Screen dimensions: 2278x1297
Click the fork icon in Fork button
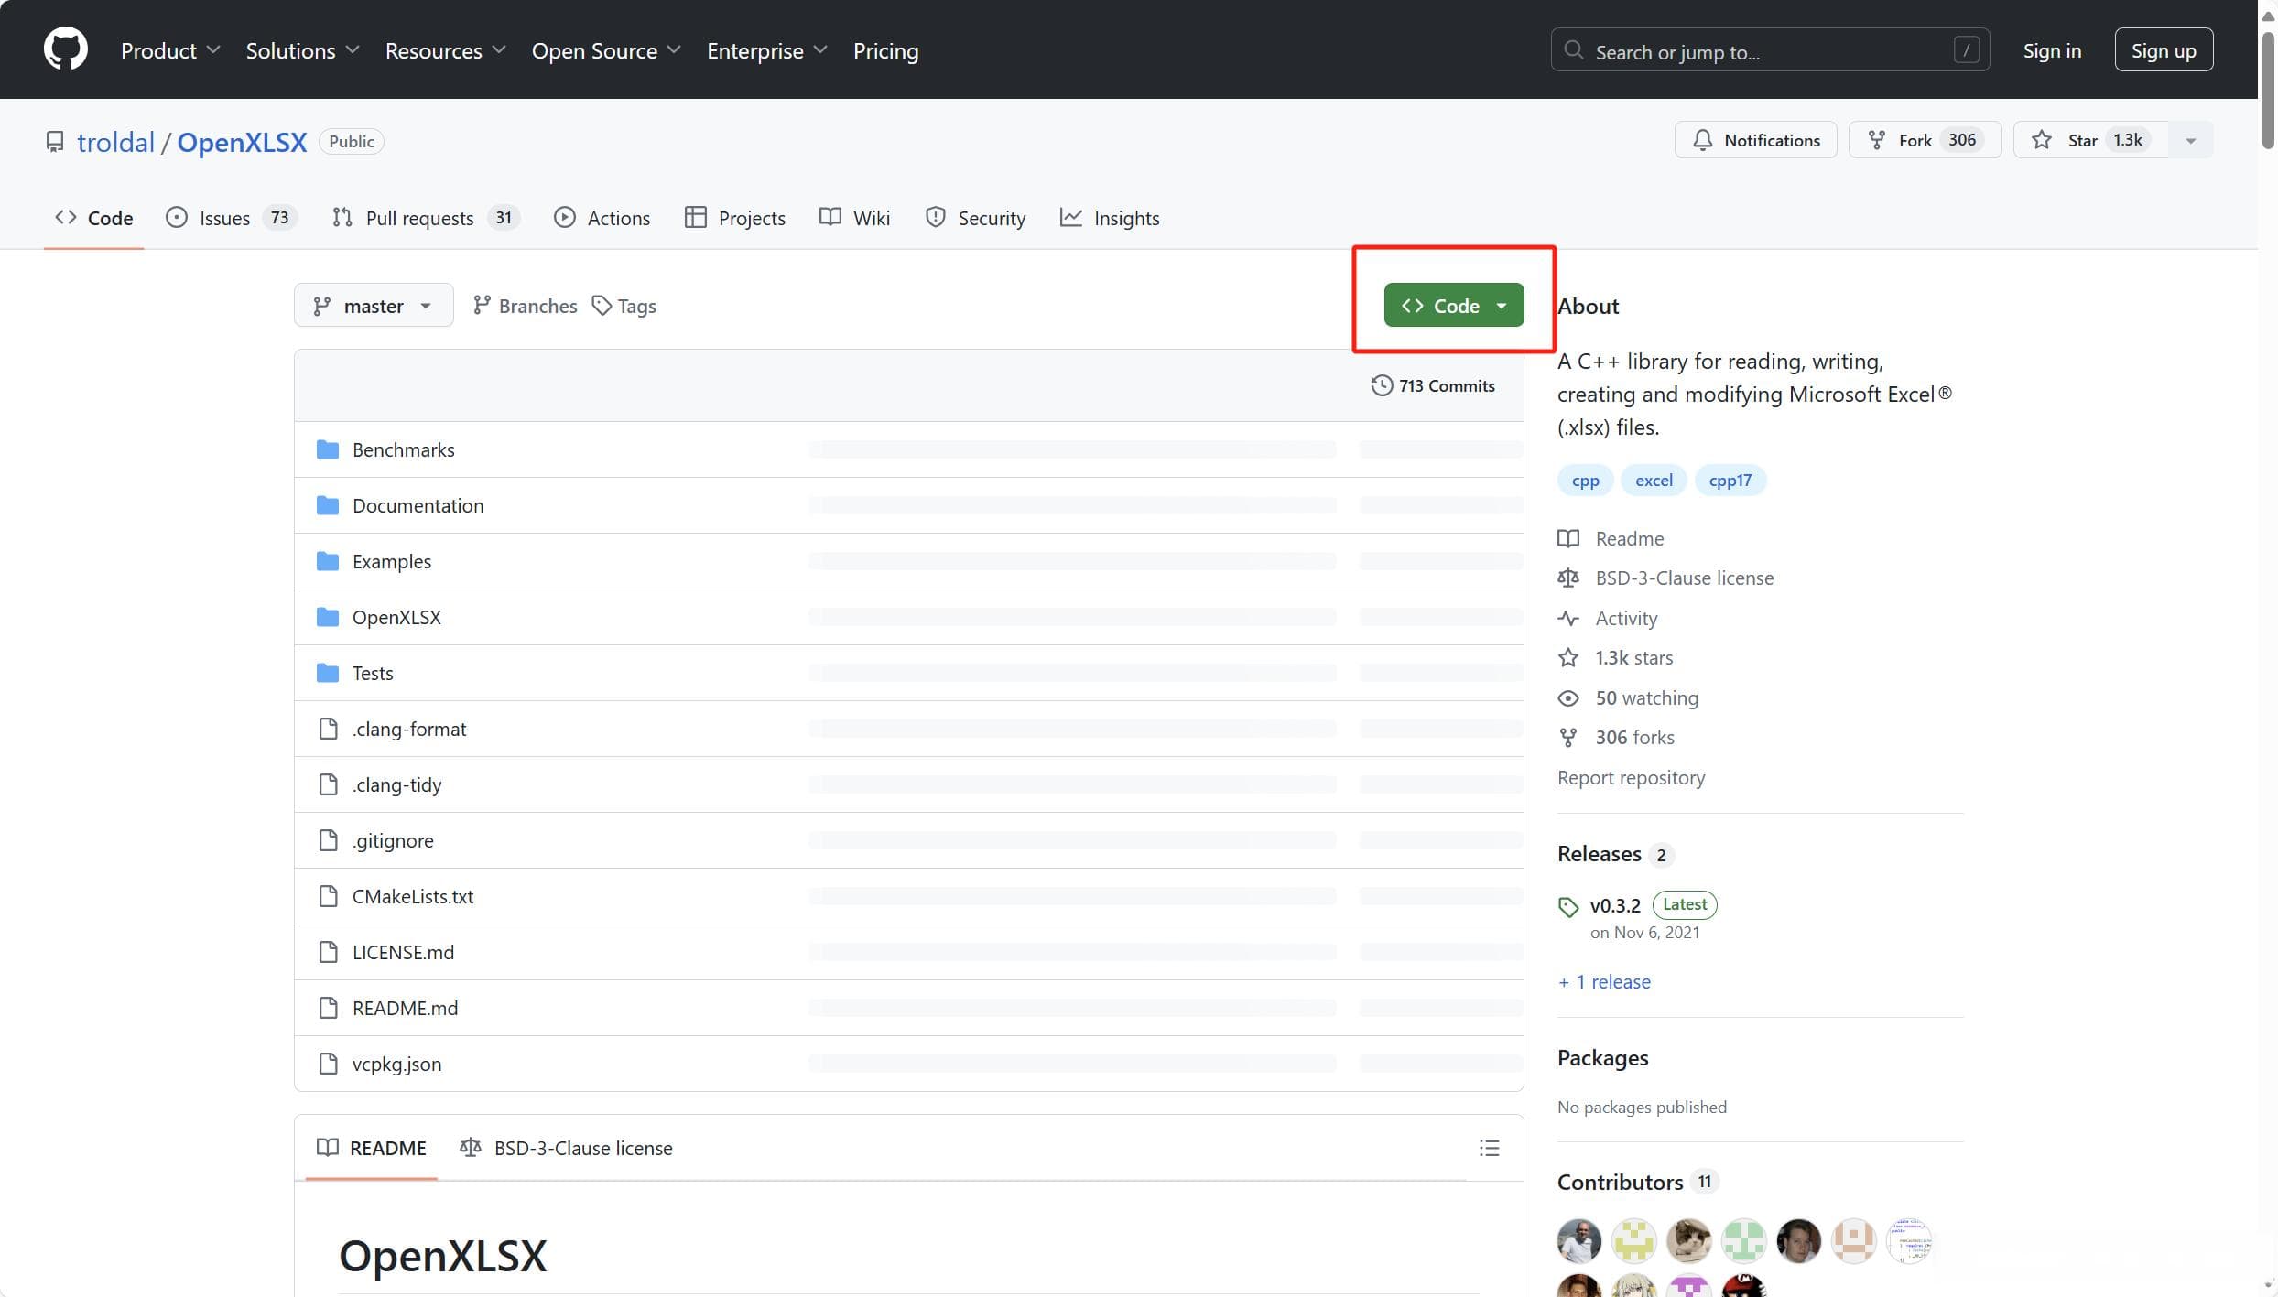coord(1877,140)
